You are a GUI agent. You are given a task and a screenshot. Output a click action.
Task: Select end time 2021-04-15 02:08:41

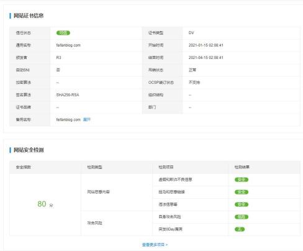point(206,58)
